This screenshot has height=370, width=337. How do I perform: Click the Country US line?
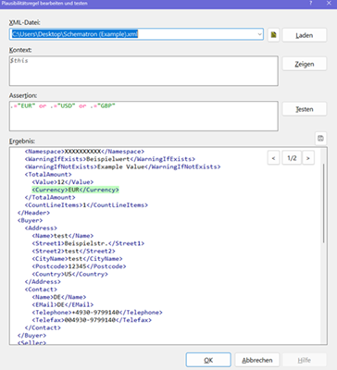coord(70,274)
